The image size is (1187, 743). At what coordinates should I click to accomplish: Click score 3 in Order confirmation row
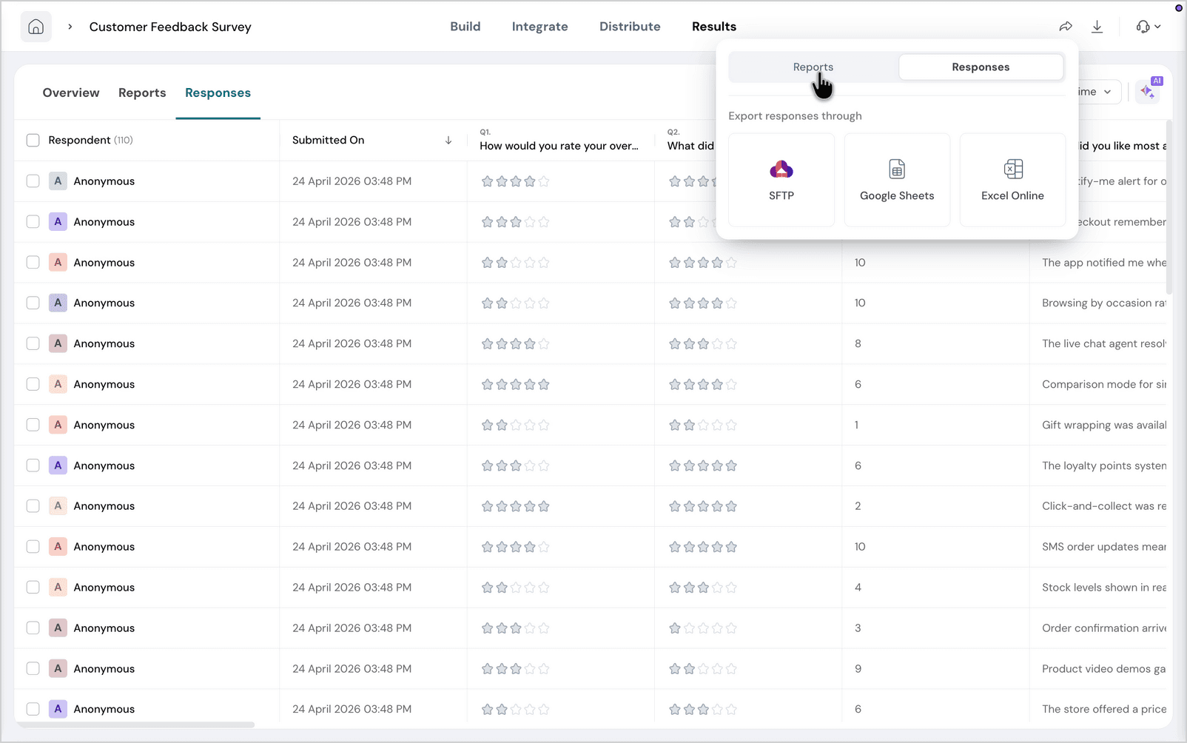(x=858, y=628)
